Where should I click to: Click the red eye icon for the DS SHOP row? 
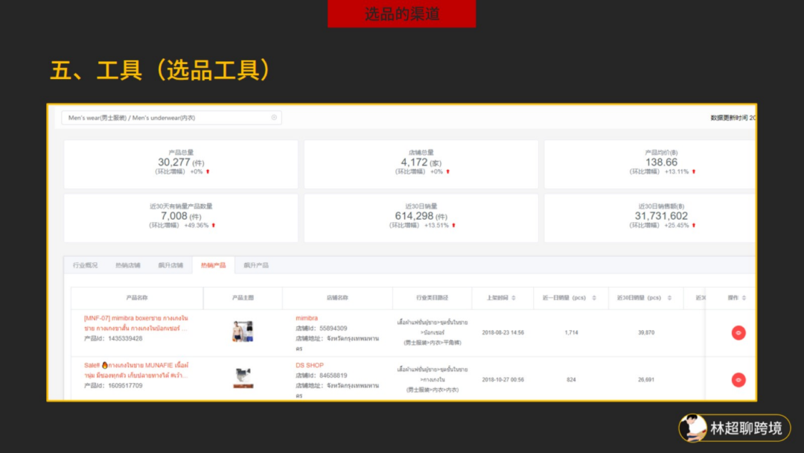pos(738,380)
